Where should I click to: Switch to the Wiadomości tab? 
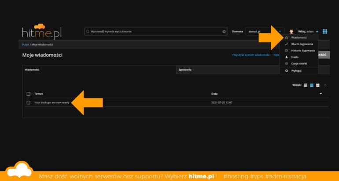coord(99,70)
